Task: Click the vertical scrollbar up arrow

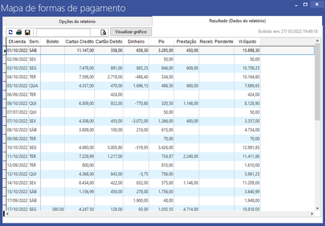Action: tap(317, 41)
